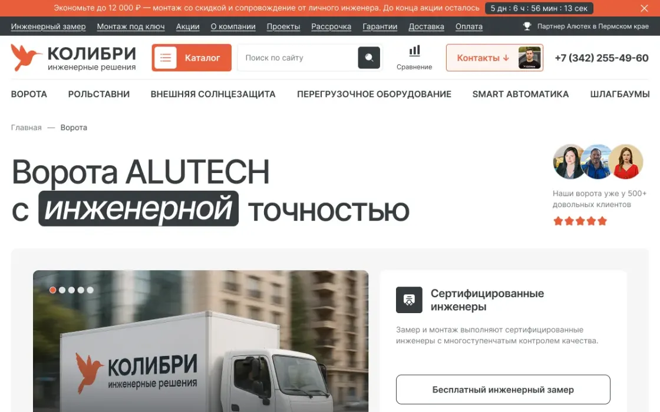660x412 pixels.
Task: Click the certified engineers badge icon
Action: coord(409,300)
